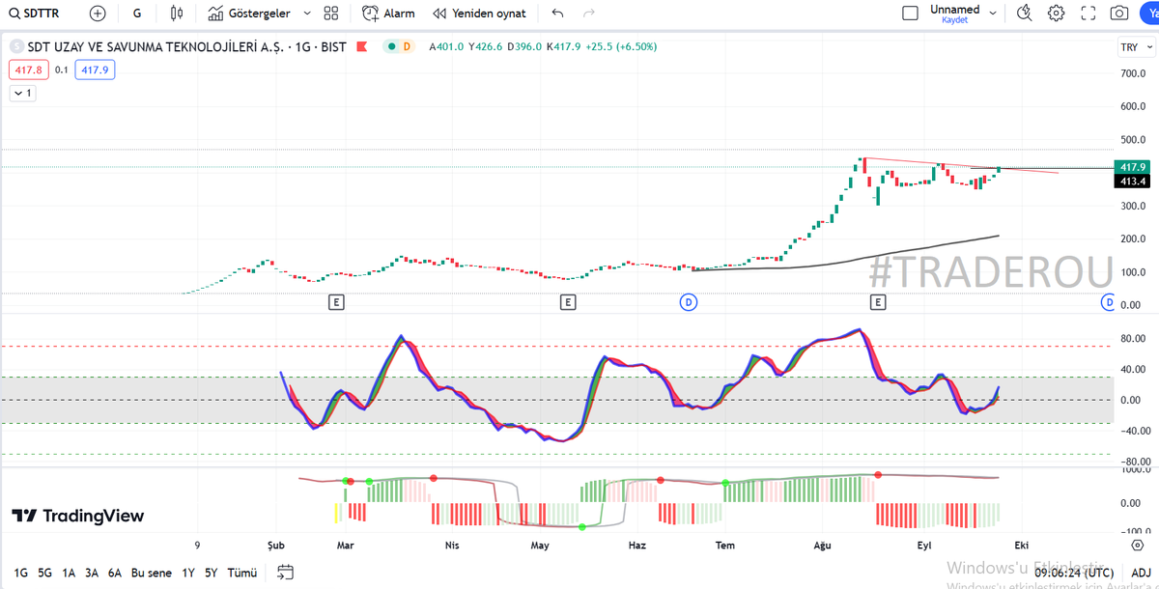1159x589 pixels.
Task: Expand the collapsed indicators legend labeled 1
Action: click(x=22, y=93)
